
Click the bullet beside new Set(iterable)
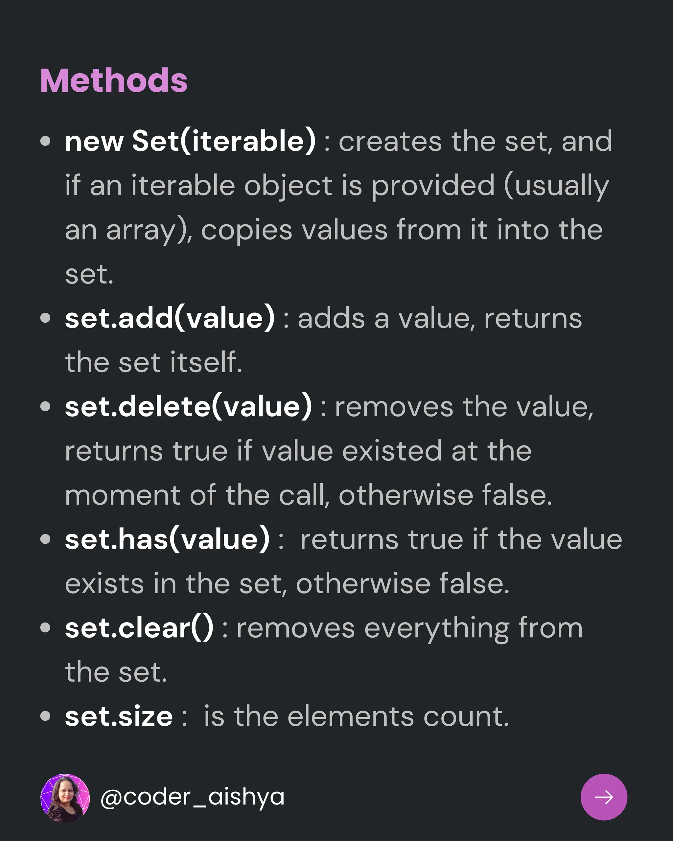coord(46,141)
